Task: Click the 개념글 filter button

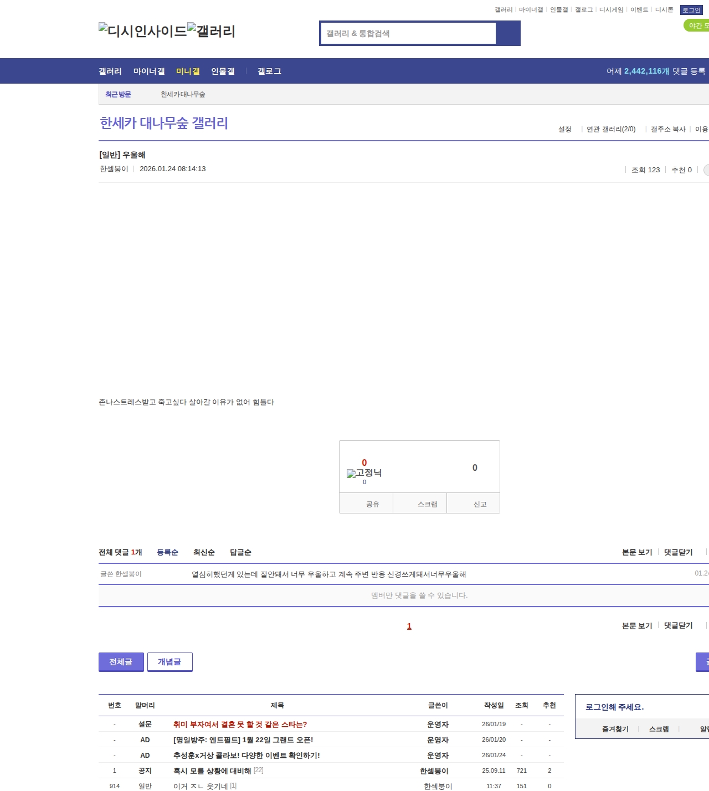Action: (x=170, y=661)
